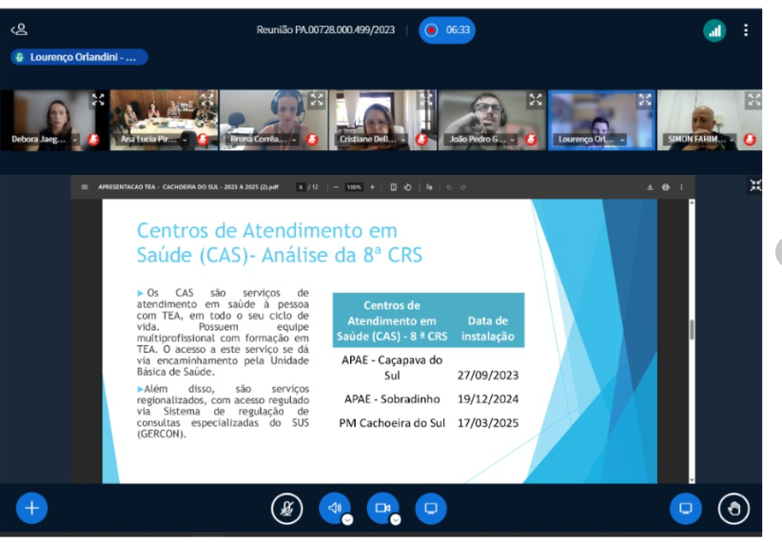Screen dimensions: 782x542
Task: Expand João Pedro's webcam to fullscreen
Action: point(536,99)
